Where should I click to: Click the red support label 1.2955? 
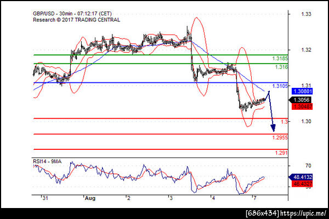[x=280, y=138]
